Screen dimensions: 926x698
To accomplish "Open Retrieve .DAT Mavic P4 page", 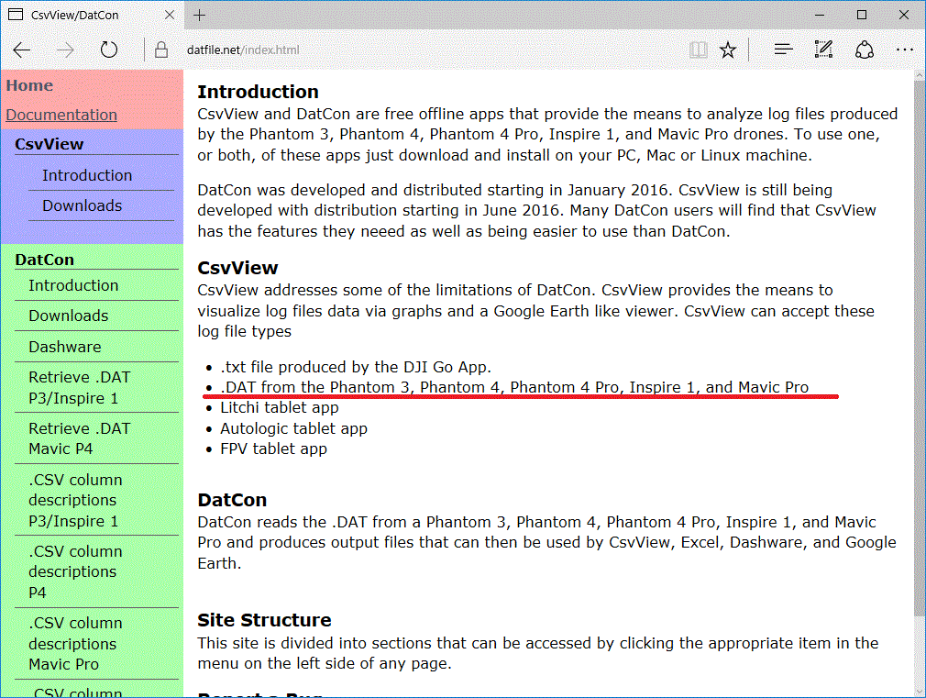I will [80, 438].
